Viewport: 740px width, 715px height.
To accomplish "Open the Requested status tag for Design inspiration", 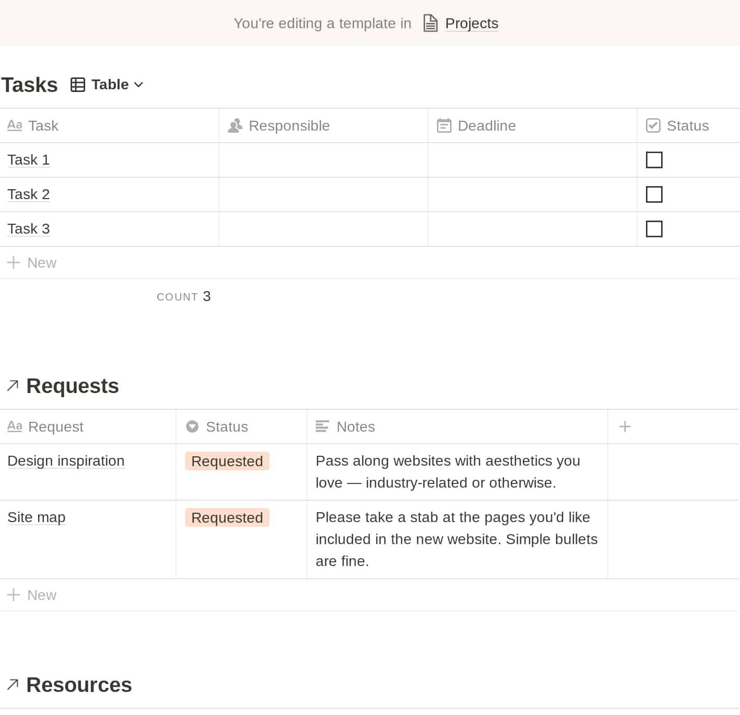I will (x=227, y=461).
